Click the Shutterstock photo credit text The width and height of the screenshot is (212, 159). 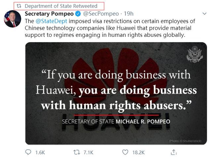pyautogui.click(x=185, y=141)
